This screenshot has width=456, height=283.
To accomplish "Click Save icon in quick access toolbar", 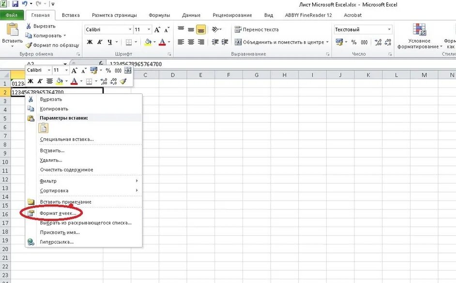I will 15,4.
